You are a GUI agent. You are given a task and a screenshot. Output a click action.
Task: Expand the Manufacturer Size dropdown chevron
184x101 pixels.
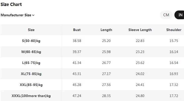33,15
